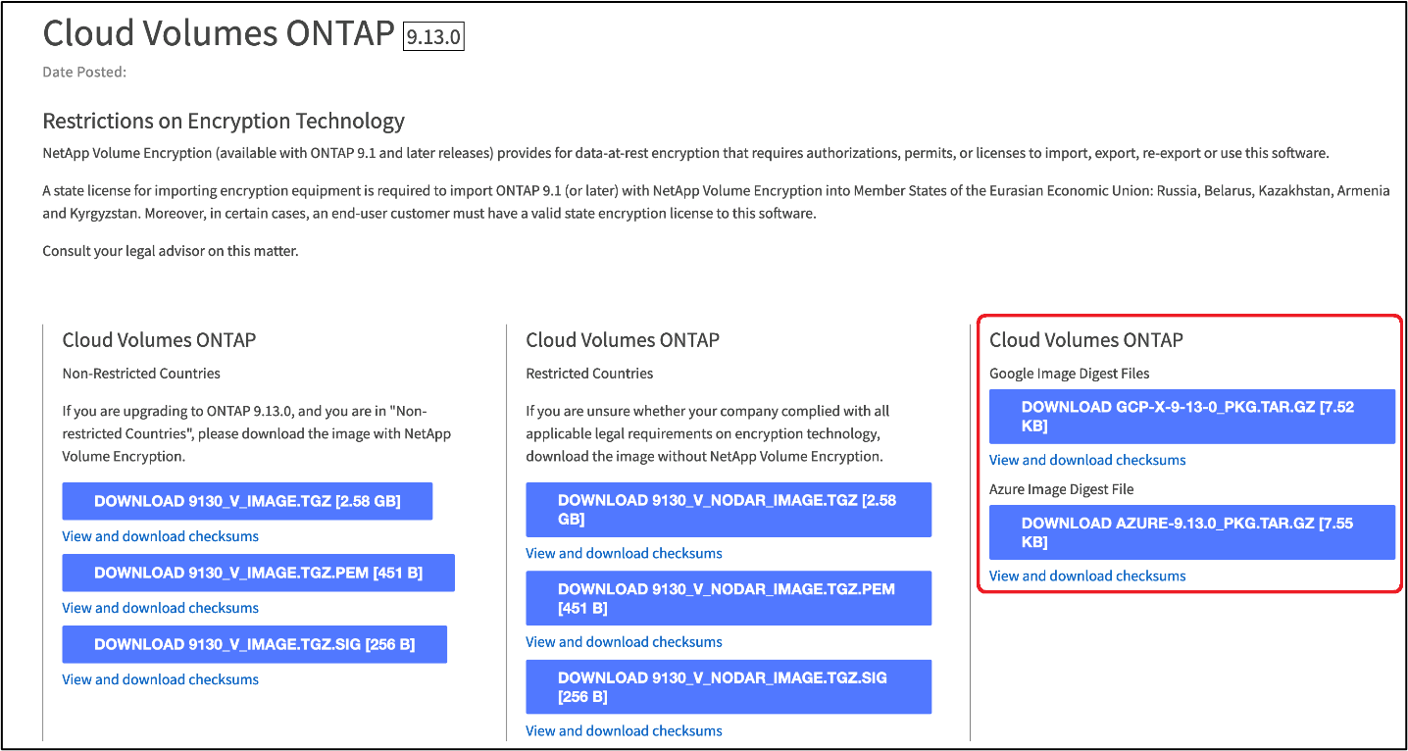Screen dimensions: 1408x751
Task: Download the 9130_V_IMAGE.TGZ.PEM file
Action: click(x=258, y=573)
